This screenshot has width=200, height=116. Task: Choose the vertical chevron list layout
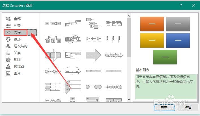coord(73,87)
